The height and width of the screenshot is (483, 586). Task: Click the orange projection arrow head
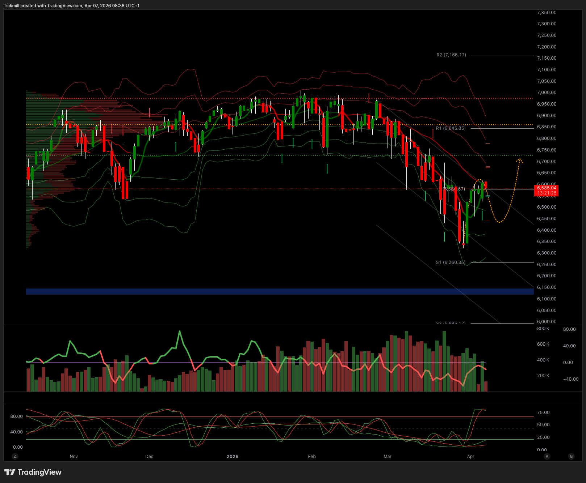[x=520, y=160]
